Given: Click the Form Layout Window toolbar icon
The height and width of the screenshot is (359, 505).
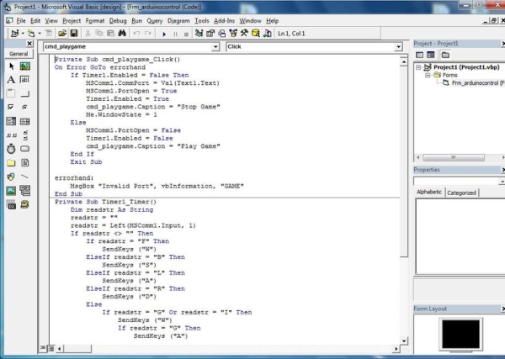Looking at the screenshot, I should [x=221, y=33].
